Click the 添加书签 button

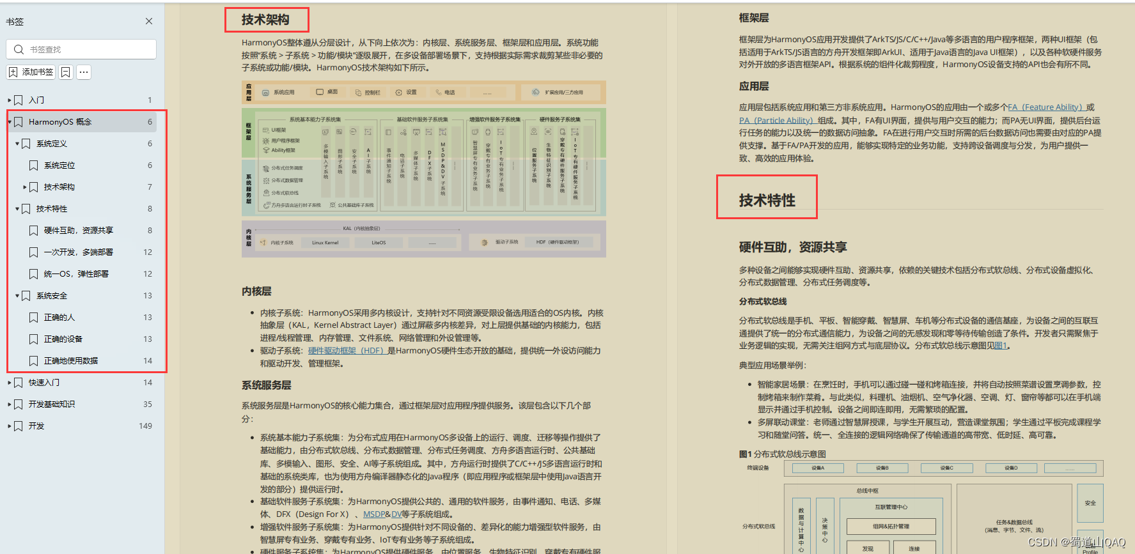[31, 72]
